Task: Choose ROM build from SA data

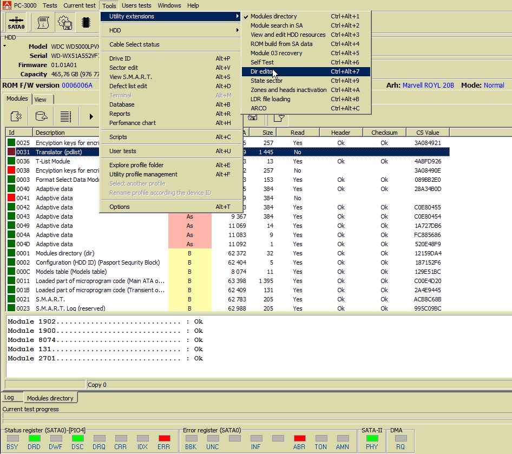Action: pos(306,43)
